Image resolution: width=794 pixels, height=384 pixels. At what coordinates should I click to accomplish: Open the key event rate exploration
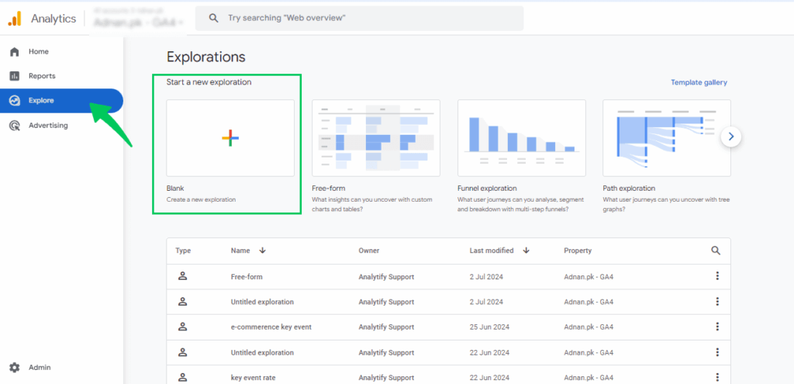(x=254, y=377)
